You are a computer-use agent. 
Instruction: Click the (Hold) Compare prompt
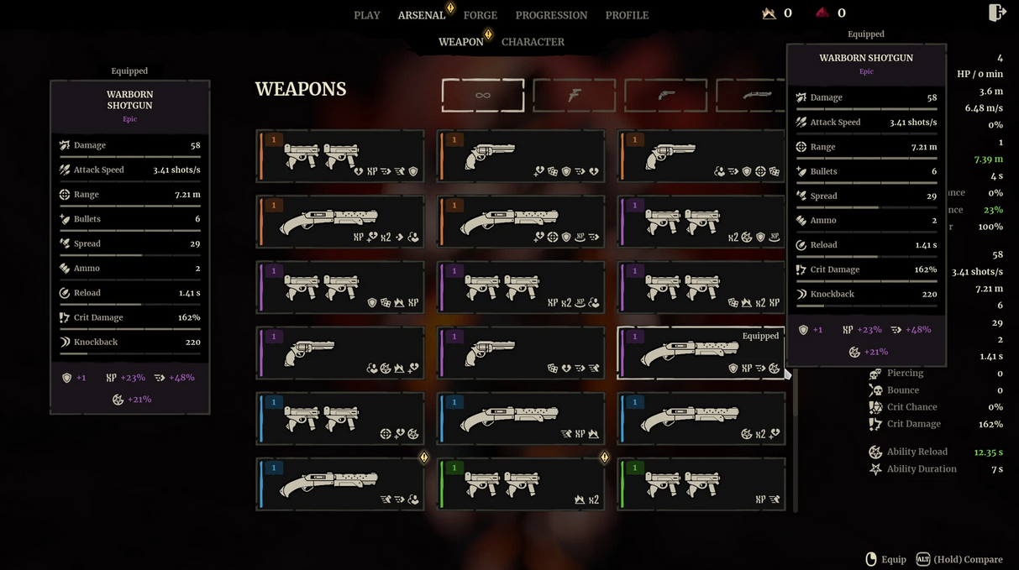pos(959,559)
